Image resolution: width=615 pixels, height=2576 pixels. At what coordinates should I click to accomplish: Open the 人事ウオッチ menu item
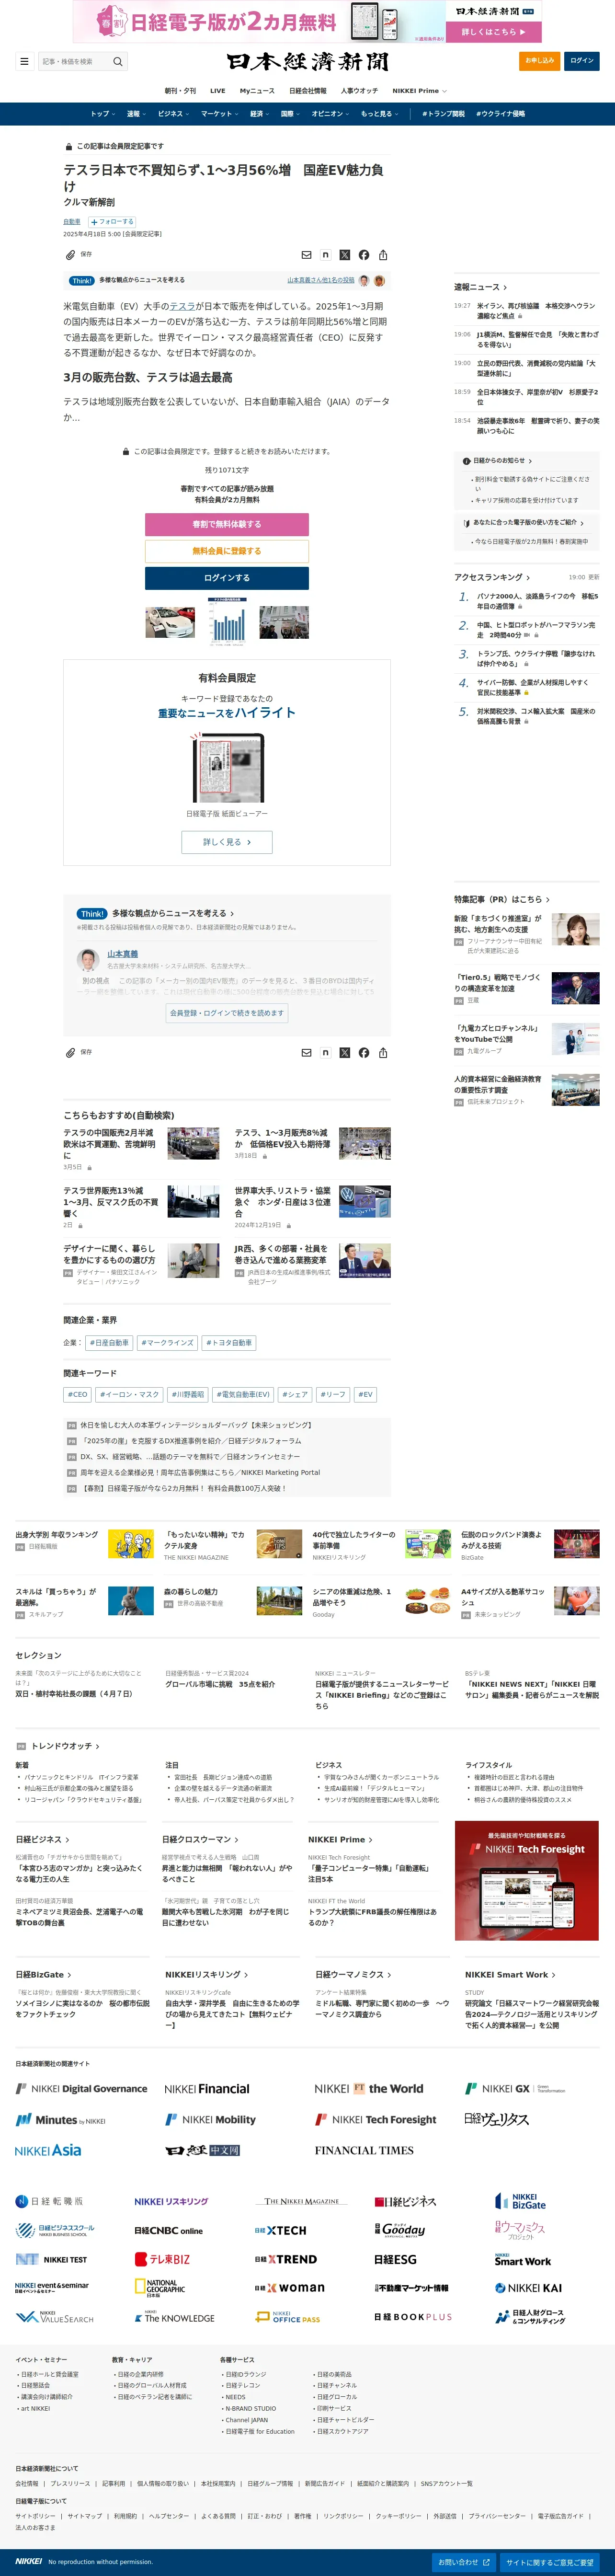[x=360, y=91]
